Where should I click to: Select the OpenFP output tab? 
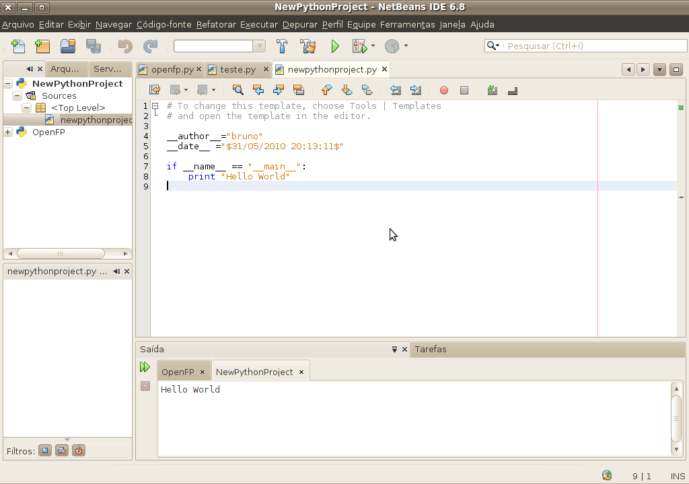point(178,372)
